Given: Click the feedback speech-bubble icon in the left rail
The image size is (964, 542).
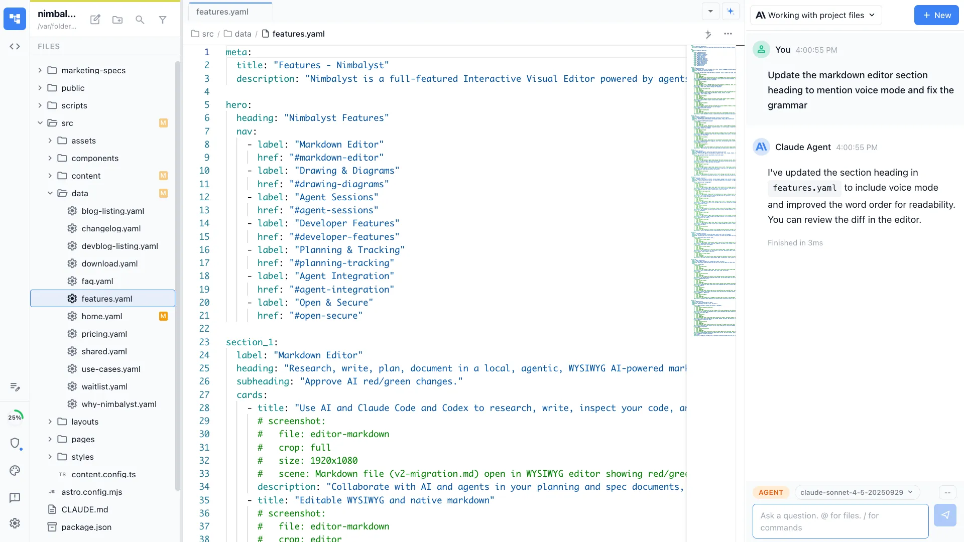Looking at the screenshot, I should (x=15, y=497).
